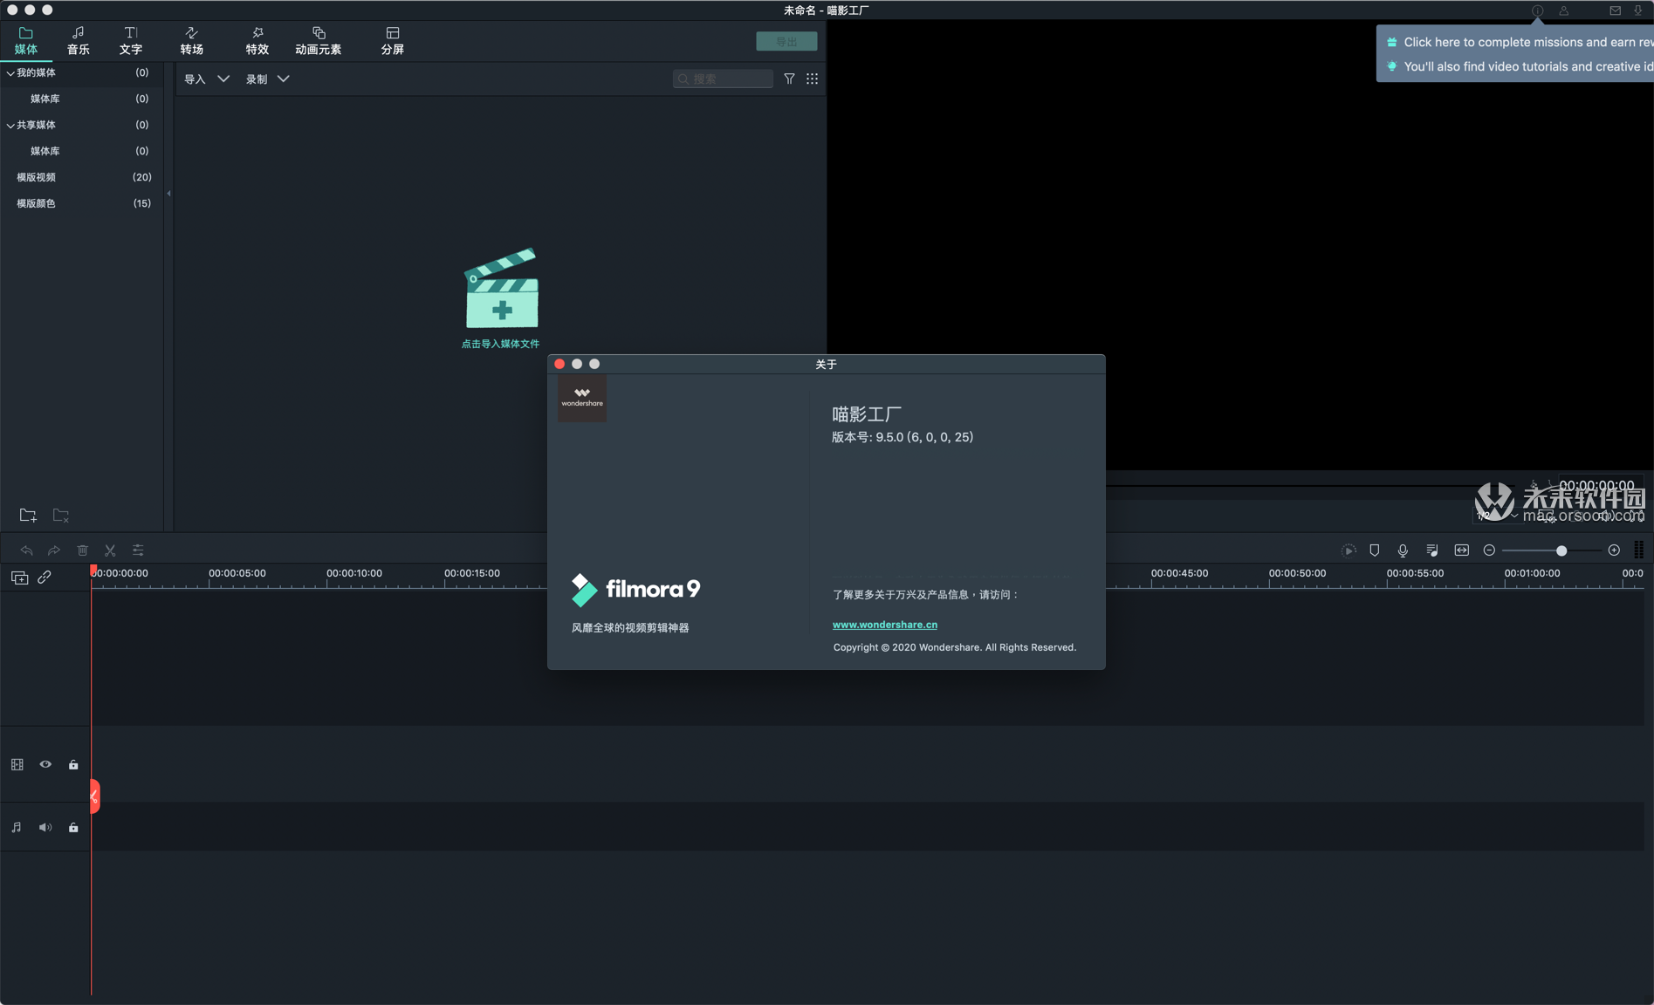The height and width of the screenshot is (1005, 1654).
Task: Open the mail message icon
Action: 1615,10
